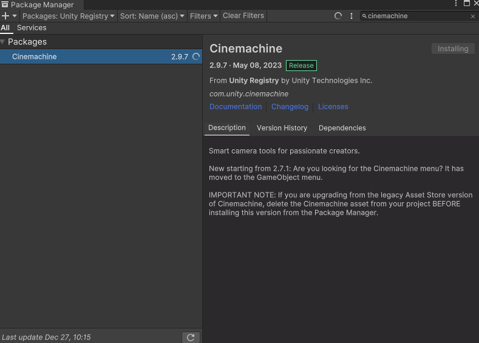The width and height of the screenshot is (479, 343).
Task: Click the Package Manager window tab
Action: [42, 5]
